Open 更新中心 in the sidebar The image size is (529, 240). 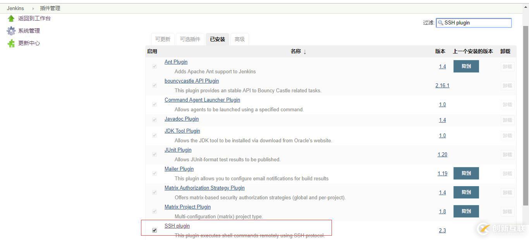point(29,43)
